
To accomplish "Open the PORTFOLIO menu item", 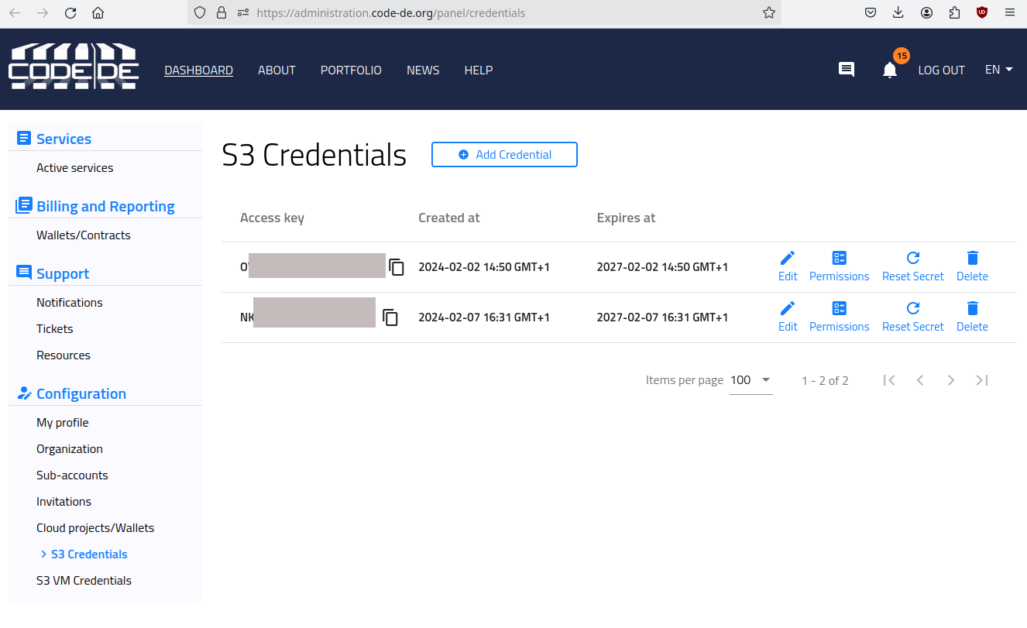I will (x=351, y=70).
